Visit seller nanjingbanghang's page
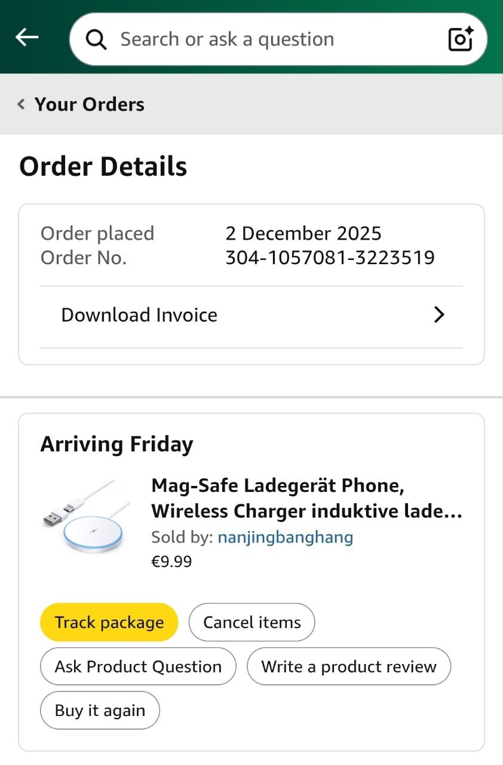The image size is (503, 765). [x=285, y=537]
